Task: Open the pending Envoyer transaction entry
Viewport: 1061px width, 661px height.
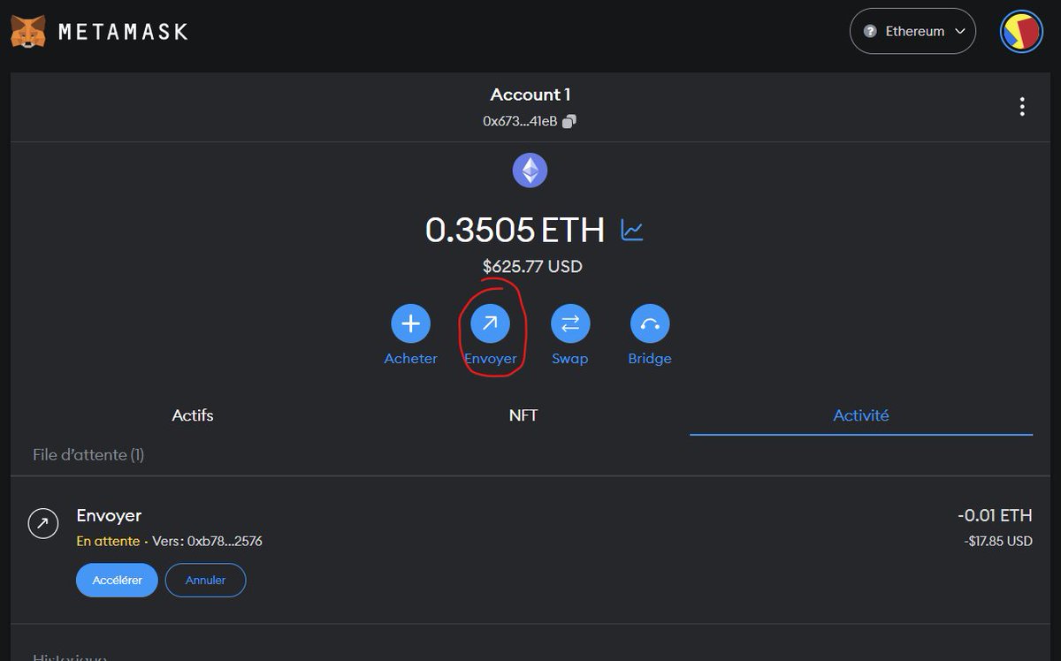Action: 530,551
